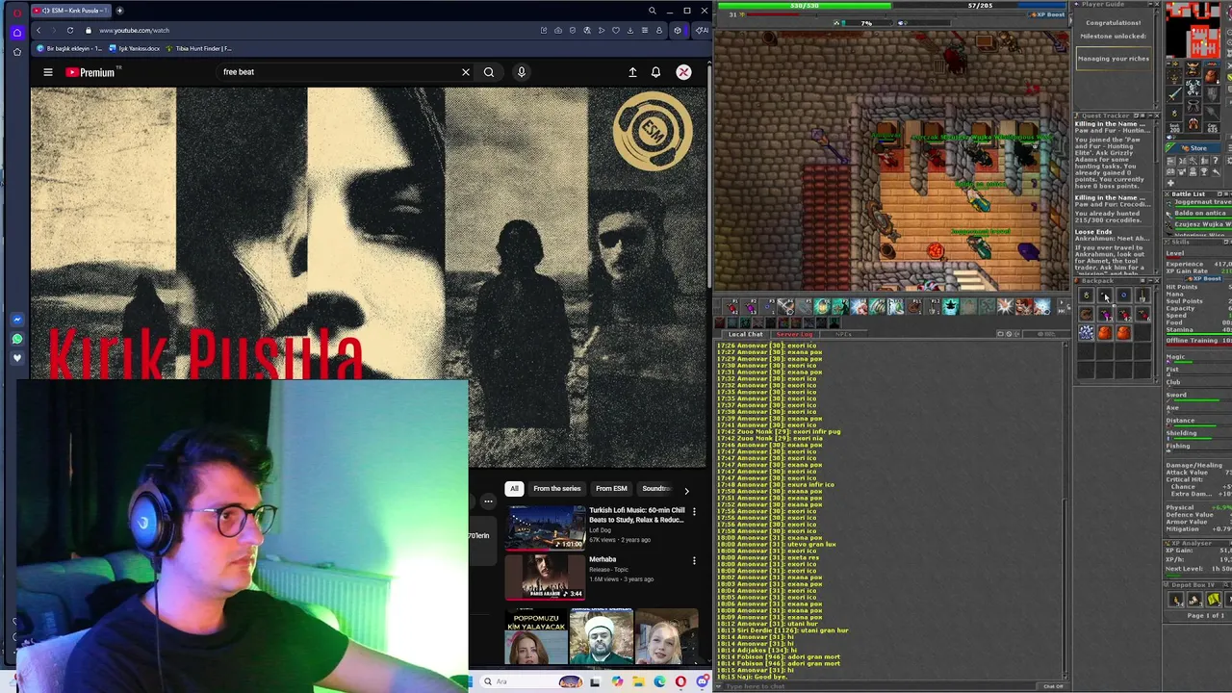Screen dimensions: 1232x693
Task: Use the F12 action bar slot
Action: [933, 307]
